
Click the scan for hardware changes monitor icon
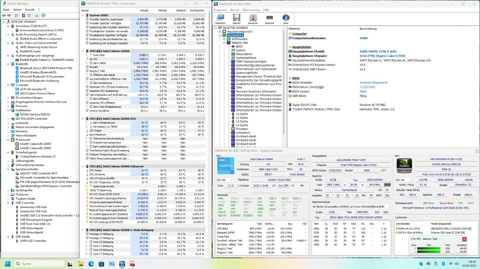43,15
